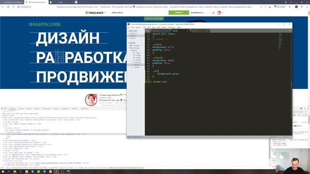Image resolution: width=310 pixels, height=174 pixels.
Task: Click line 70 '.header-set' in editor
Action: pos(159,82)
